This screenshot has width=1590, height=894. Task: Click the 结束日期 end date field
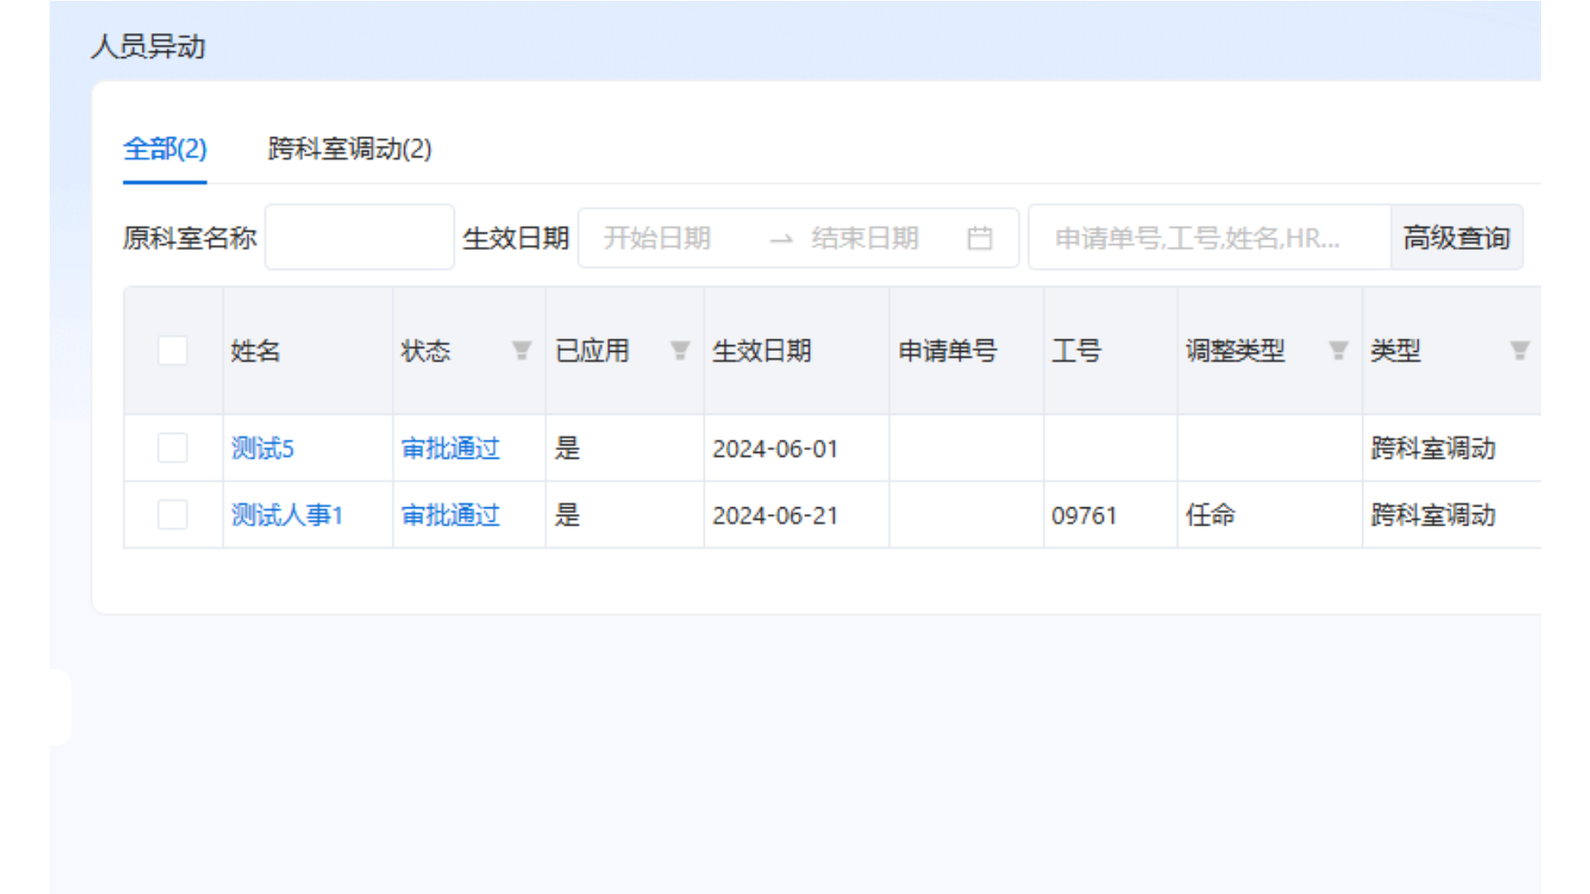tap(865, 238)
